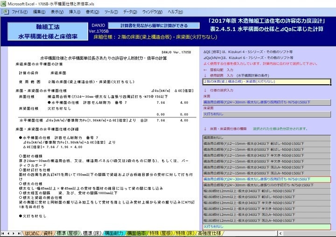Screen dimensions: 336x237
Task: Switch to the 構面耐力 sheet tab
Action: pos(114,233)
